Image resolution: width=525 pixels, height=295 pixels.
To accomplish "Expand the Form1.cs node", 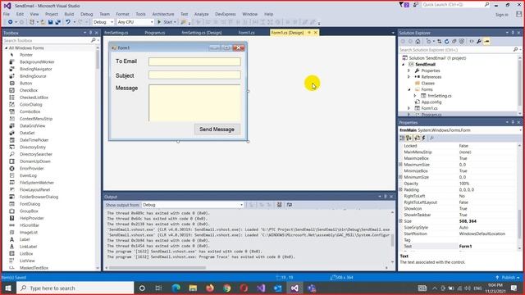I will point(409,108).
